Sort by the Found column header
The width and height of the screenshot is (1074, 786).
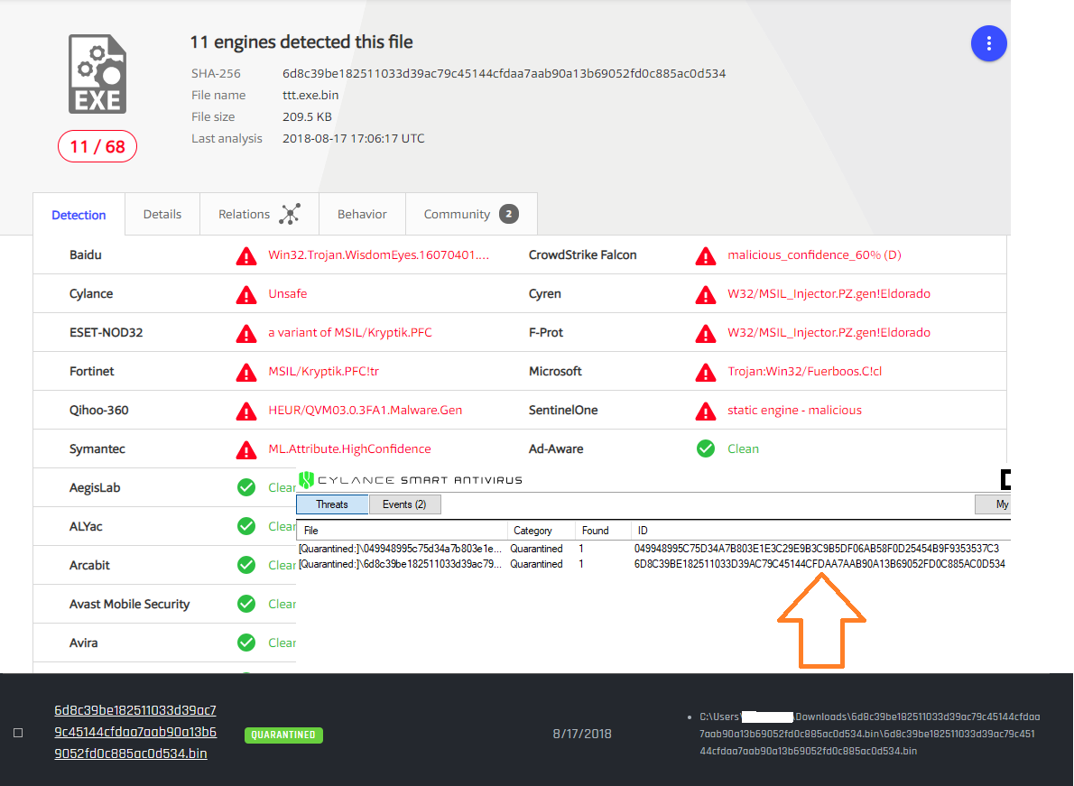[604, 531]
